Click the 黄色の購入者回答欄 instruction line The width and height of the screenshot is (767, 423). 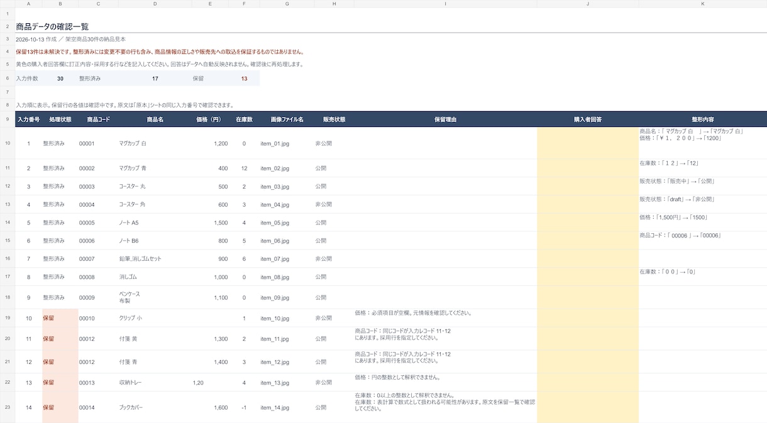[160, 64]
